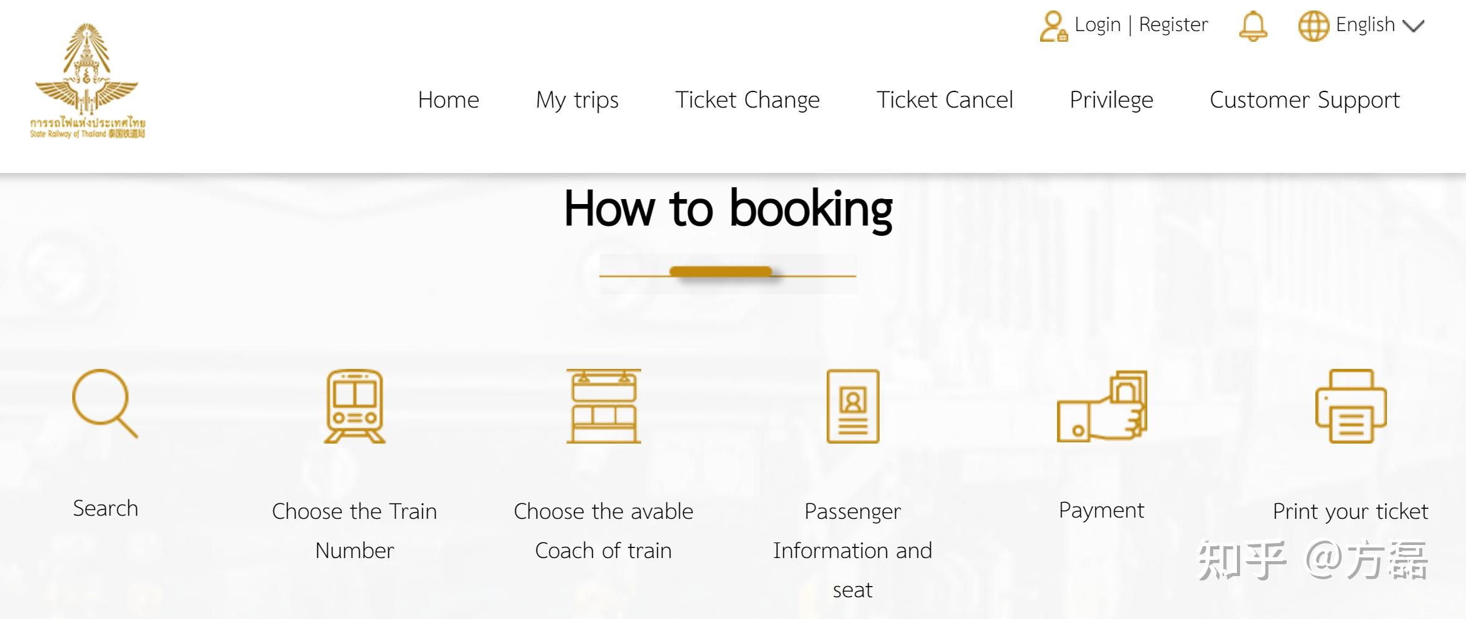This screenshot has height=619, width=1466.
Task: Click the State Railway of Thailand logo
Action: [x=88, y=81]
